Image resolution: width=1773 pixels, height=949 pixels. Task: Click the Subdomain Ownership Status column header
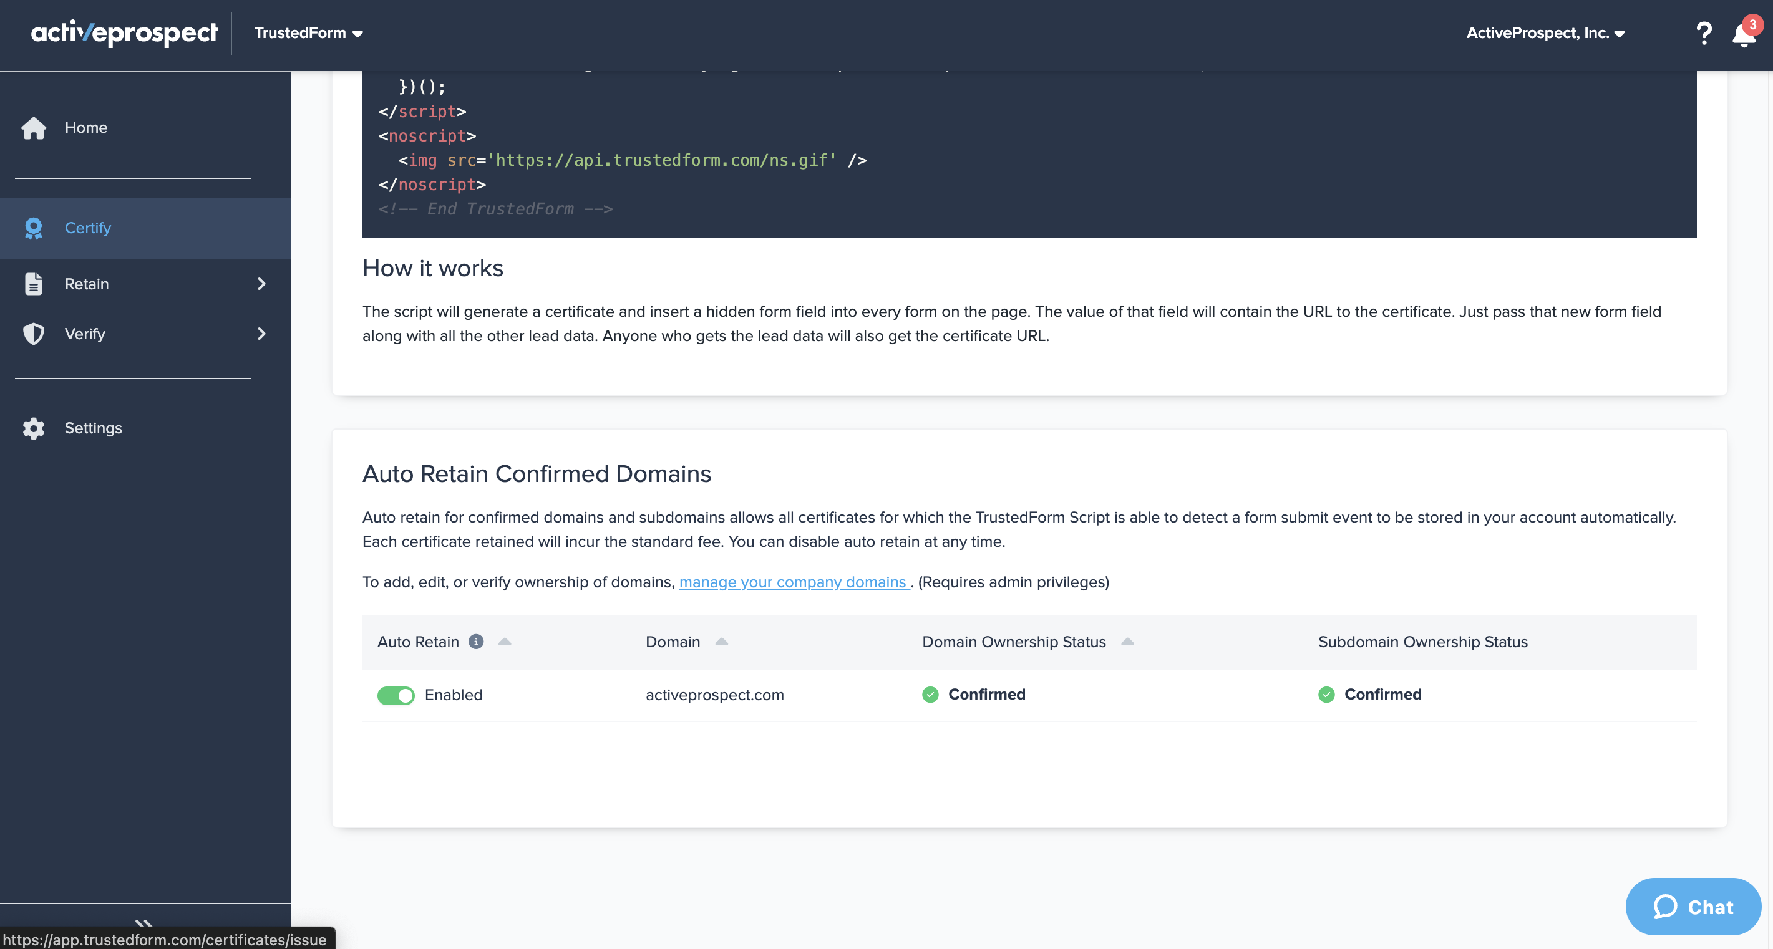1422,642
